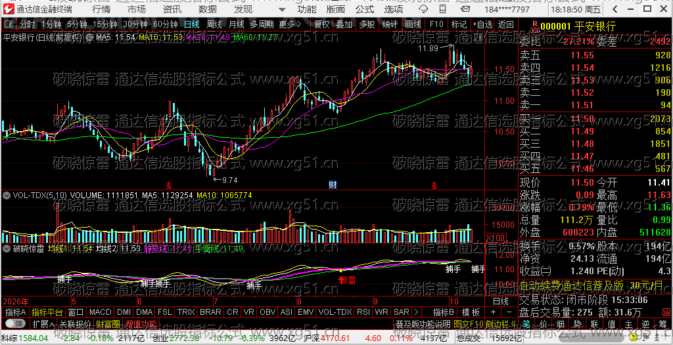Screen dimensions: 673x345
Task: Toggle 画线 drawing tools
Action: point(413,24)
